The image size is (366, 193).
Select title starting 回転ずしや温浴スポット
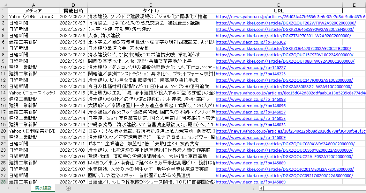pos(151,176)
